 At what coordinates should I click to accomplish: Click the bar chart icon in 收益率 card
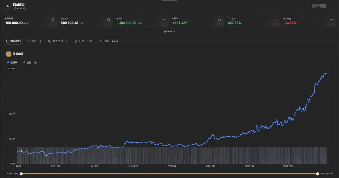pos(220,20)
